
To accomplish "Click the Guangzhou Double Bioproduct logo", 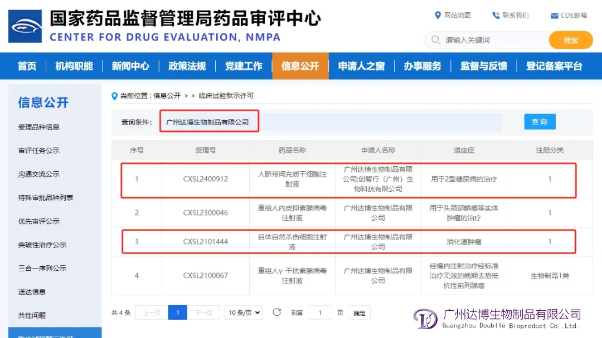I will pyautogui.click(x=425, y=319).
